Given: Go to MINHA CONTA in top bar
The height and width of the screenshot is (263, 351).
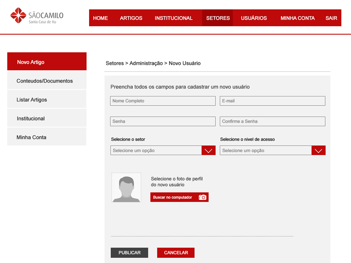Looking at the screenshot, I should (297, 18).
